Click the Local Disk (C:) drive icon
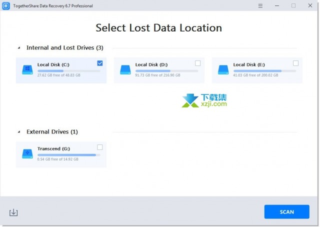320x227 pixels. click(27, 70)
